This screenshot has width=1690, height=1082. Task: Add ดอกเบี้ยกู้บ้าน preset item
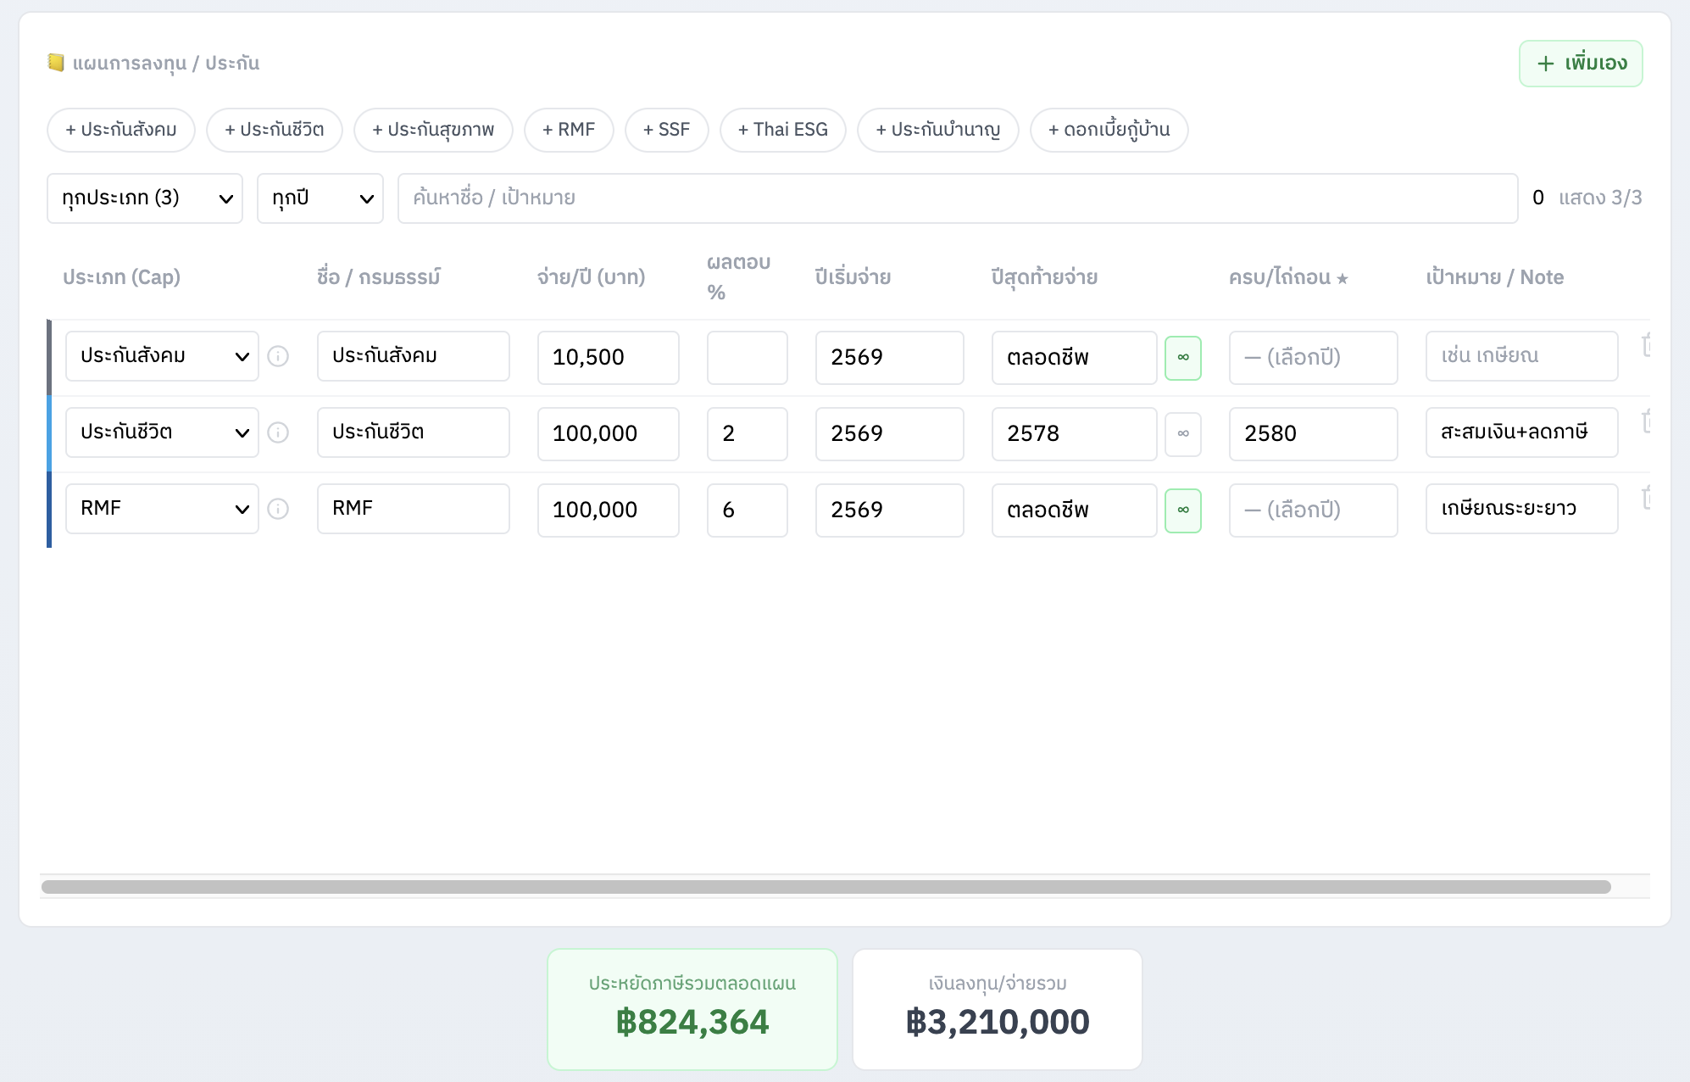[x=1109, y=130]
